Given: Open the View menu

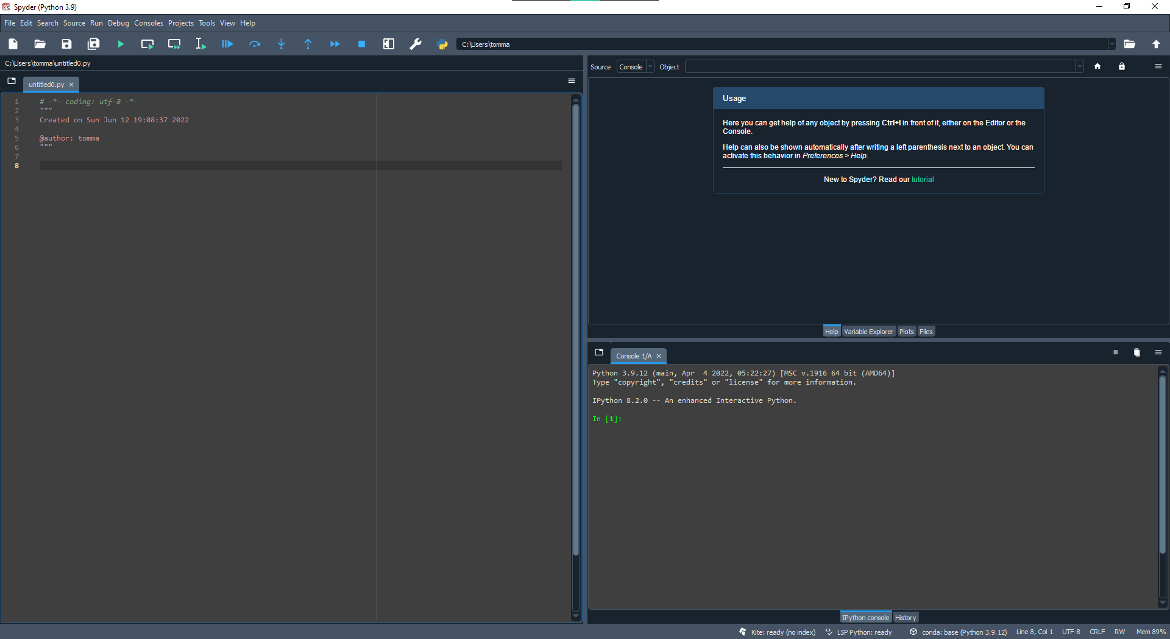Looking at the screenshot, I should [228, 23].
